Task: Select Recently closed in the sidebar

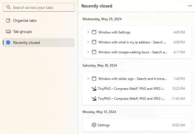Action: click(39, 43)
